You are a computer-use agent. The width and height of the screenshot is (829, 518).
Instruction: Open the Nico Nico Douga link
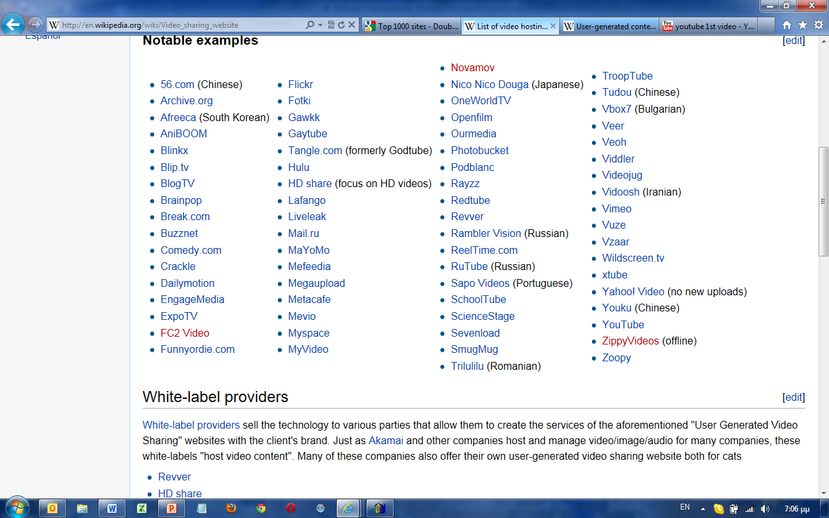[x=490, y=84]
